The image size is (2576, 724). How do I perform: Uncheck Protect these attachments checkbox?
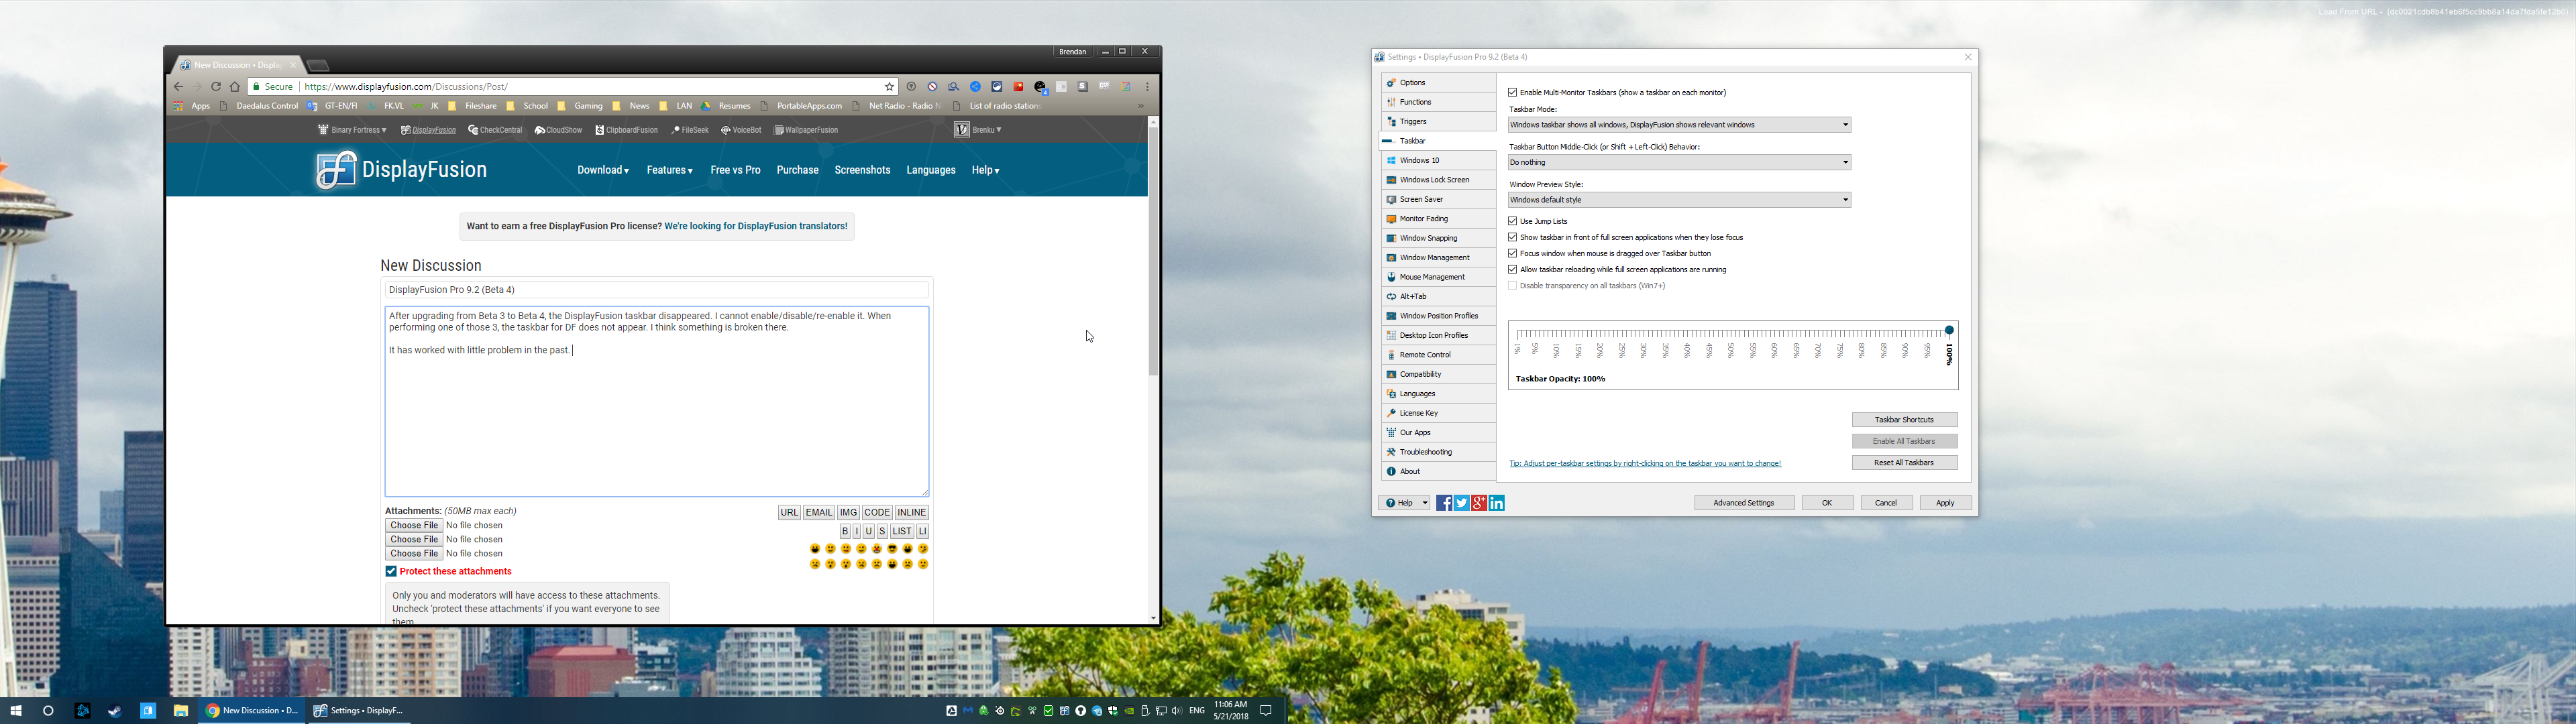point(391,572)
